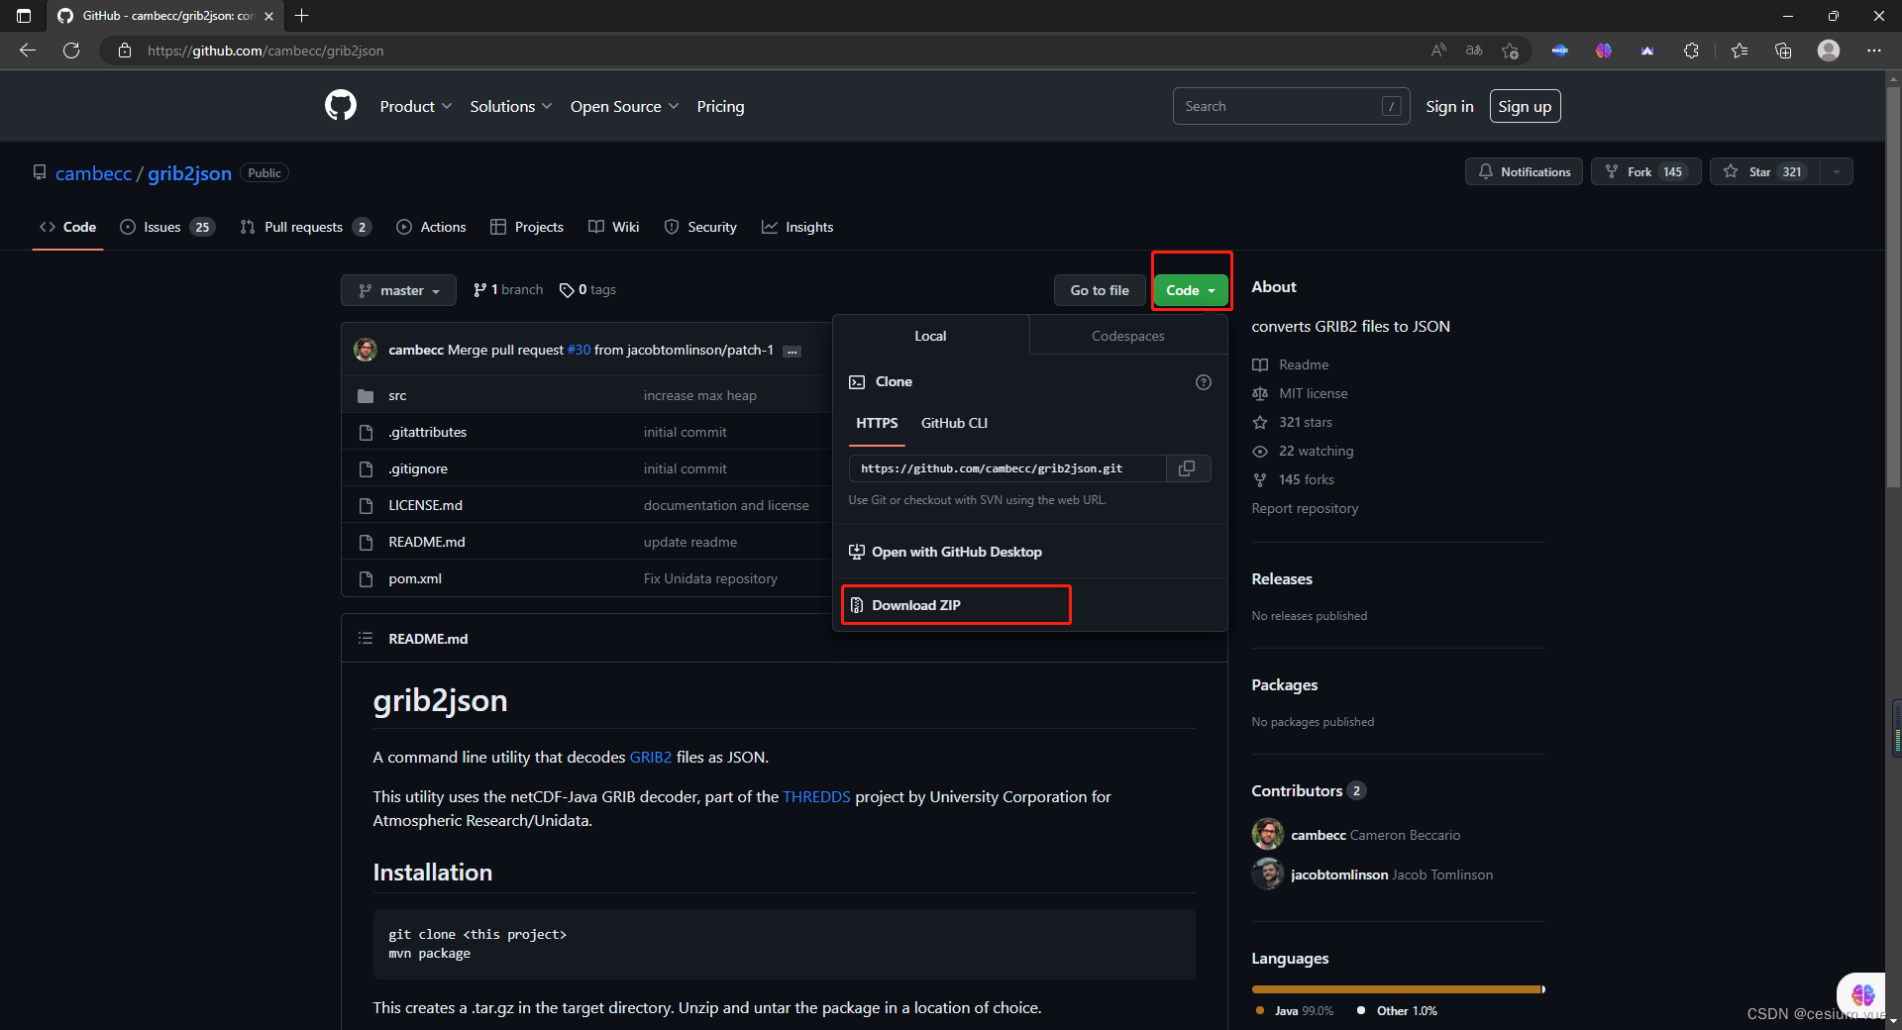Image resolution: width=1902 pixels, height=1030 pixels.
Task: Click the Brain sidebar extension icon
Action: tap(1862, 993)
